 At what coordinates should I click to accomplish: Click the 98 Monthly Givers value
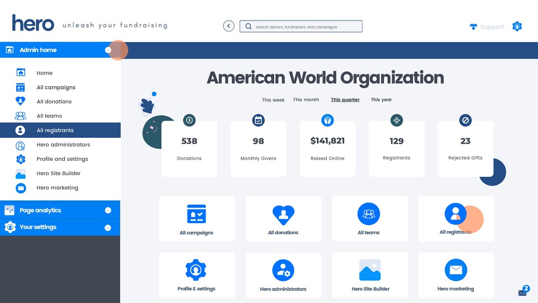click(x=258, y=141)
